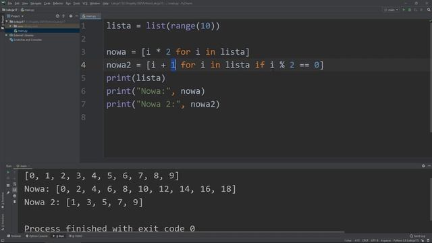This screenshot has height=243, width=432.
Task: Open the Refactor menu
Action: [x=58, y=3]
